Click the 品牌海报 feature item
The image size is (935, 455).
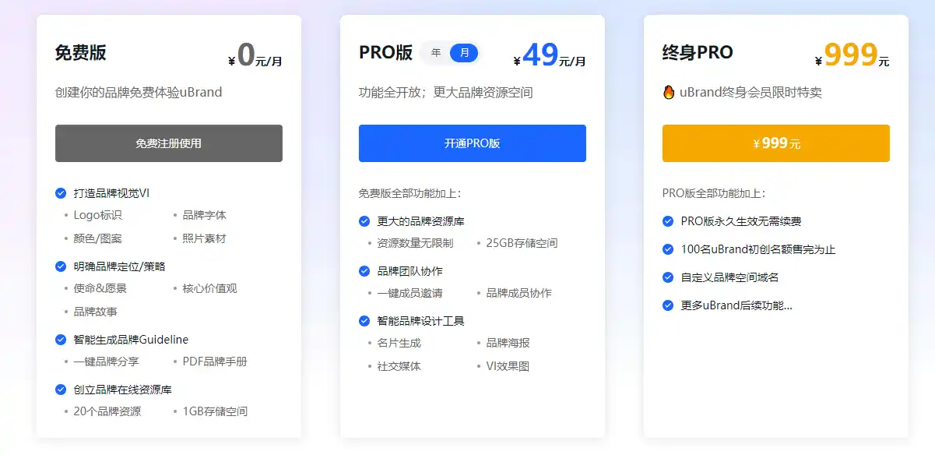[508, 343]
